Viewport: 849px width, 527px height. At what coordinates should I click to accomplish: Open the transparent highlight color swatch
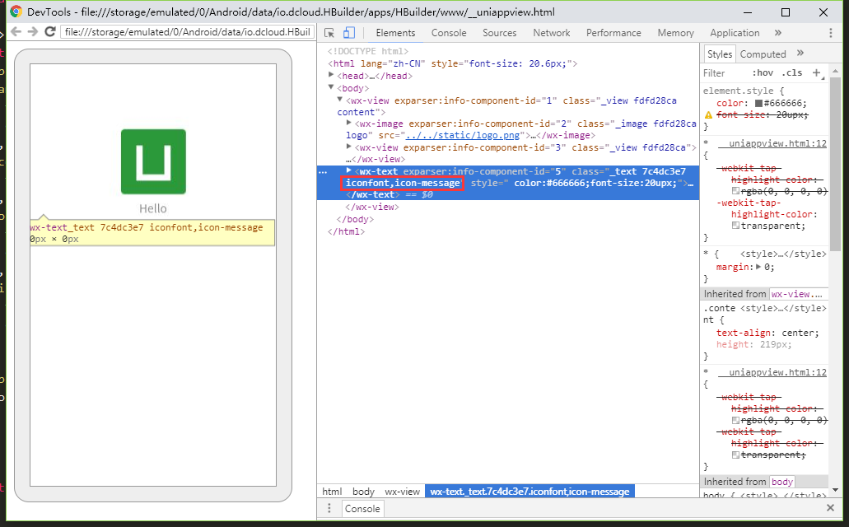[735, 226]
